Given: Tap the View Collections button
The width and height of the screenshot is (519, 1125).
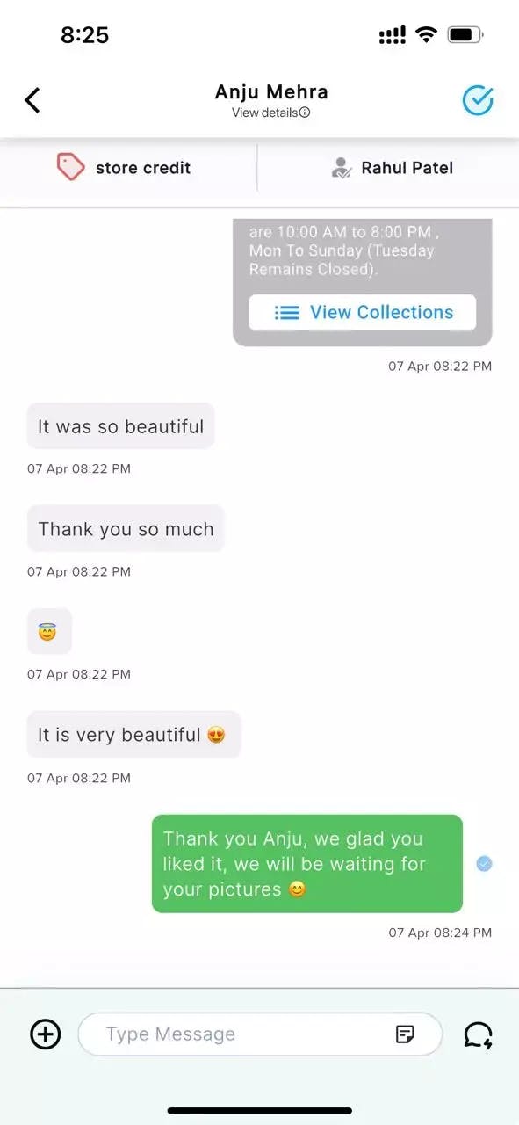Looking at the screenshot, I should pos(363,312).
